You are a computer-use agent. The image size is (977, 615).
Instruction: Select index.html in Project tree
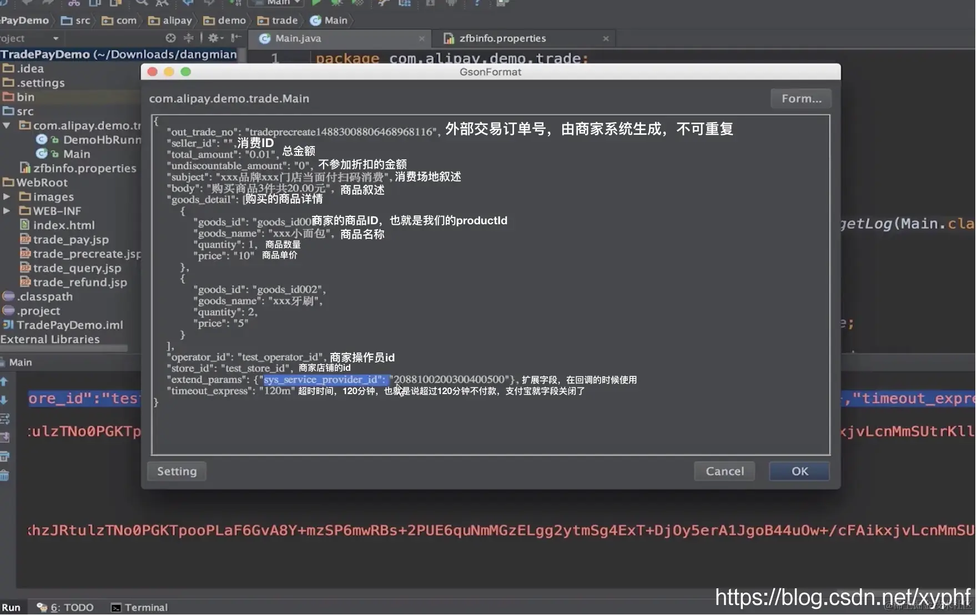[x=57, y=225]
